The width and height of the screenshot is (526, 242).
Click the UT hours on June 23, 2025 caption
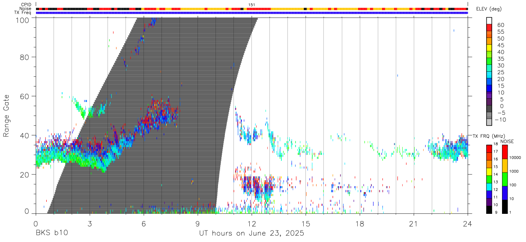(251, 233)
